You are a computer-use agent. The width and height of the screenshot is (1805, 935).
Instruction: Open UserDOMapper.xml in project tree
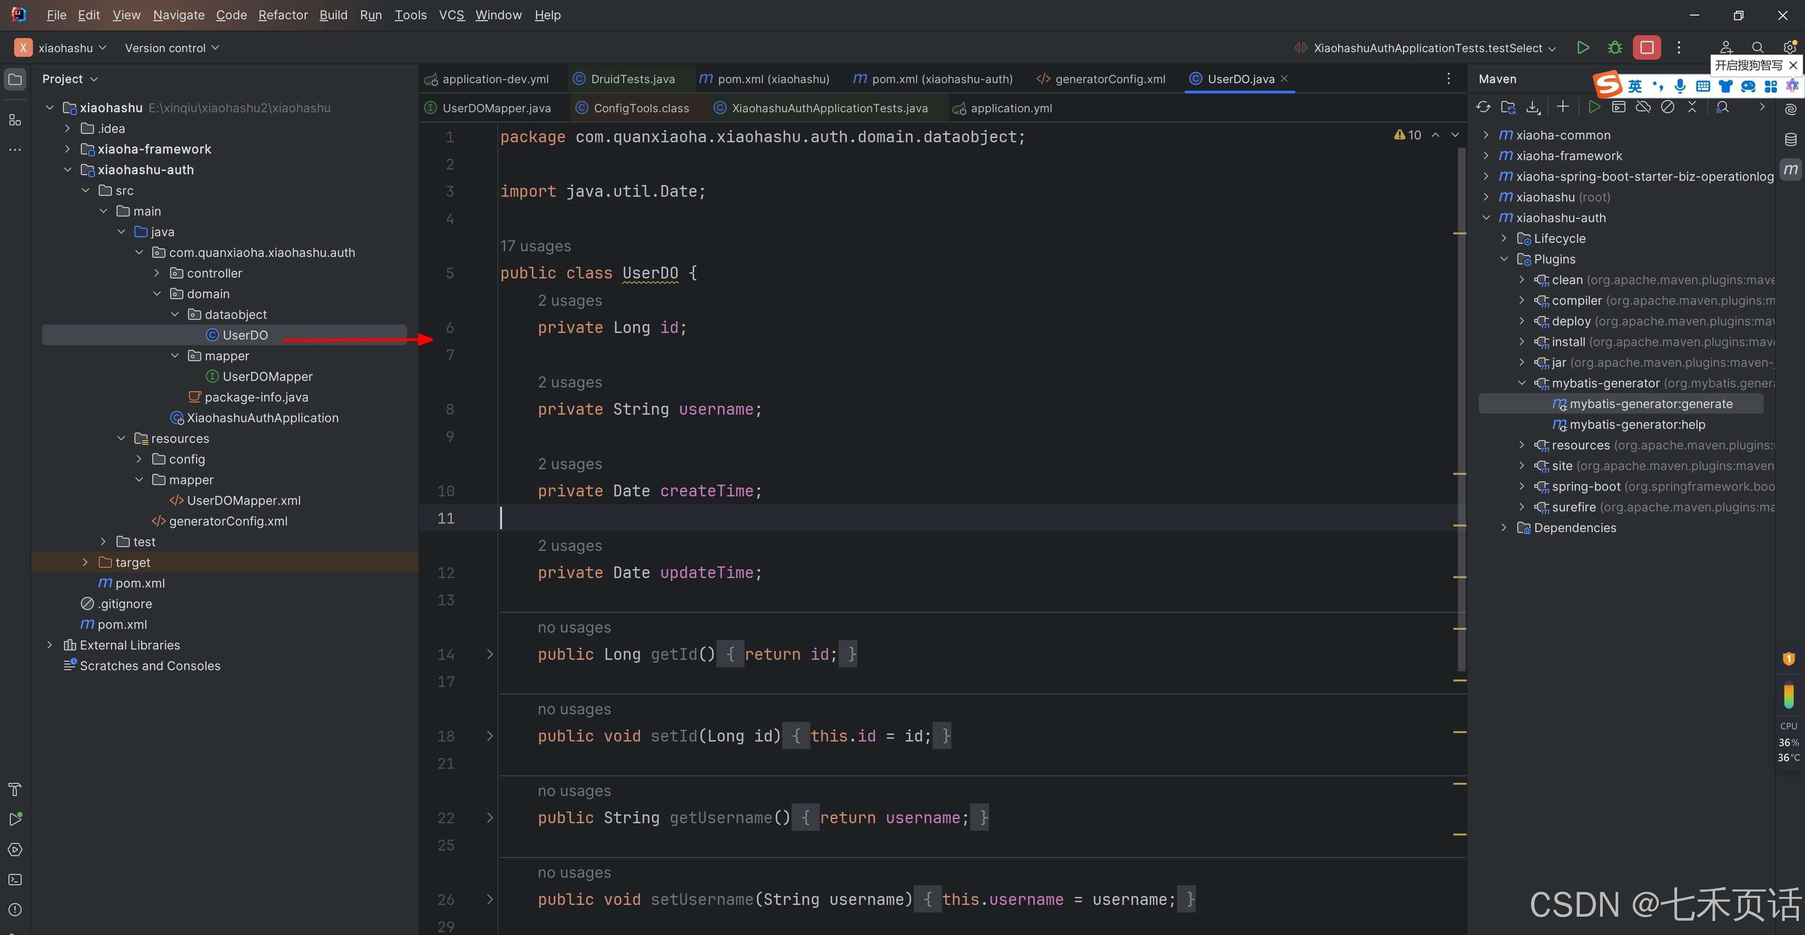point(243,501)
